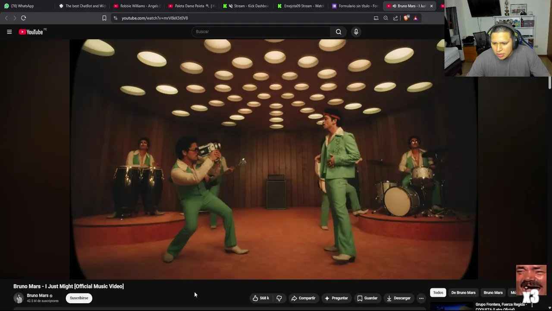Unmute the Kick Dashboard tab audio icon
Viewport: 552px width, 311px height.
tap(231, 6)
